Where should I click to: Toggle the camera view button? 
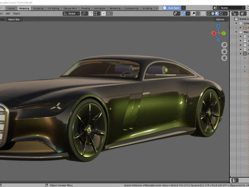click(x=224, y=58)
